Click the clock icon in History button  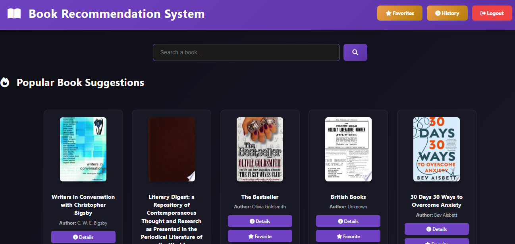coord(438,13)
